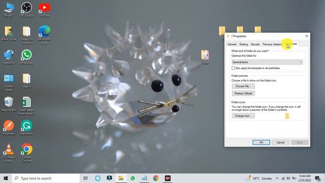The height and width of the screenshot is (183, 325).
Task: Switch to WhatsApp on the taskbar
Action: tap(133, 178)
